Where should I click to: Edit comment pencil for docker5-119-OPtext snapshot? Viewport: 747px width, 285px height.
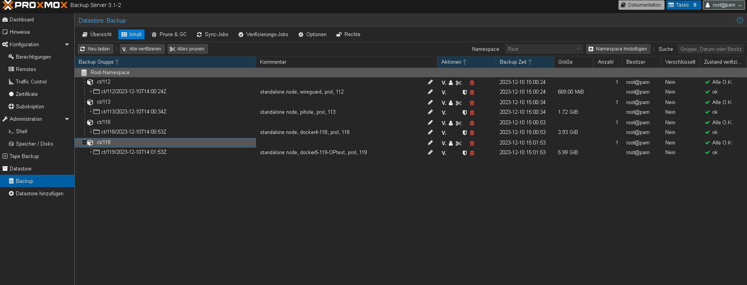[x=430, y=153]
